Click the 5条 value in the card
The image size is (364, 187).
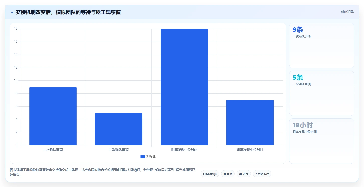tap(298, 78)
